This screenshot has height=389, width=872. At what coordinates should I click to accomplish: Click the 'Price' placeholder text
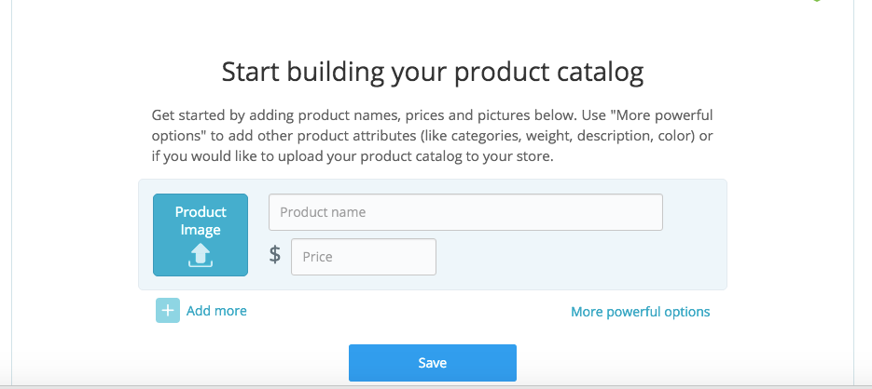point(317,257)
